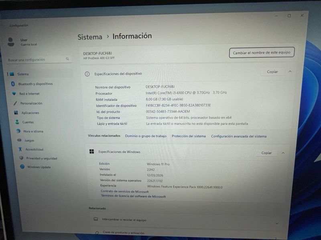Click the Windows logo icon in Especificaciones de Windows
Image resolution: width=321 pixels, height=240 pixels.
tap(92, 152)
